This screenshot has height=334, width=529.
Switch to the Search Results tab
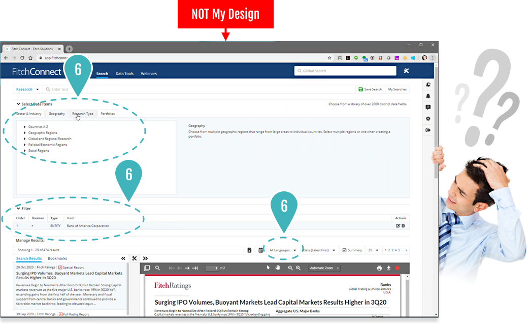point(29,258)
